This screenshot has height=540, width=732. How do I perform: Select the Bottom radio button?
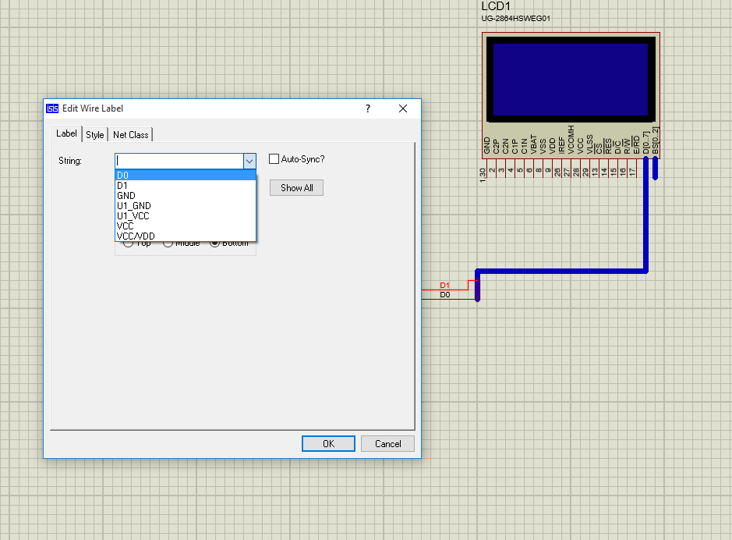(x=215, y=243)
